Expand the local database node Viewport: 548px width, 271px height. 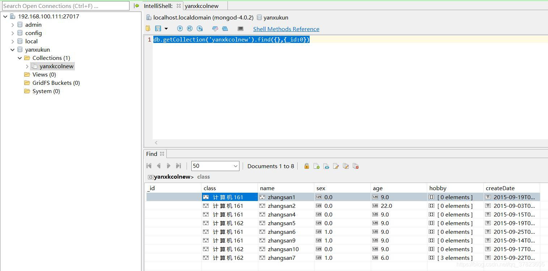pos(13,41)
